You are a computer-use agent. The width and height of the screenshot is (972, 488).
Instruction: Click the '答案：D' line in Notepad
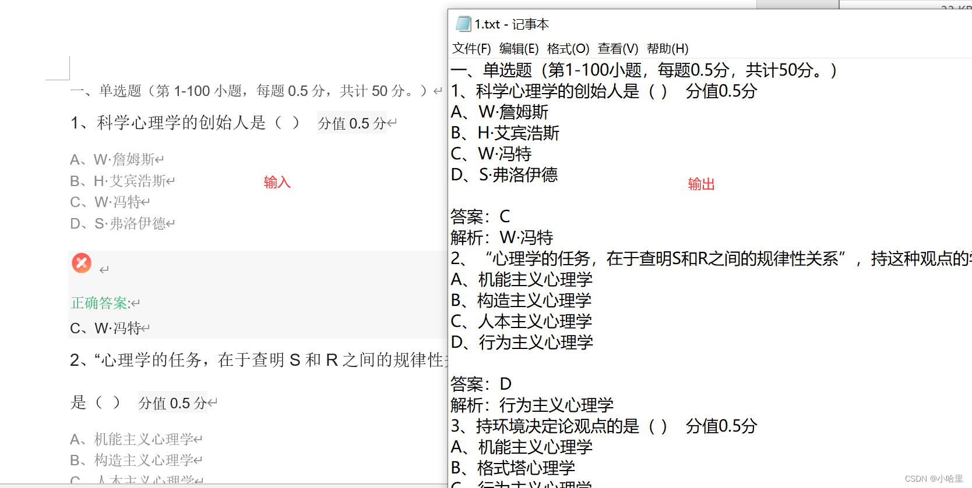(481, 384)
